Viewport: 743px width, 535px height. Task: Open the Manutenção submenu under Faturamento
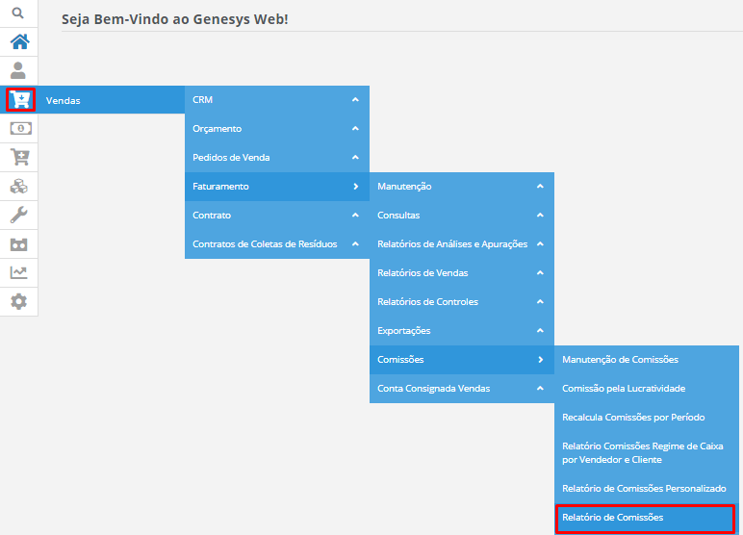click(x=462, y=187)
